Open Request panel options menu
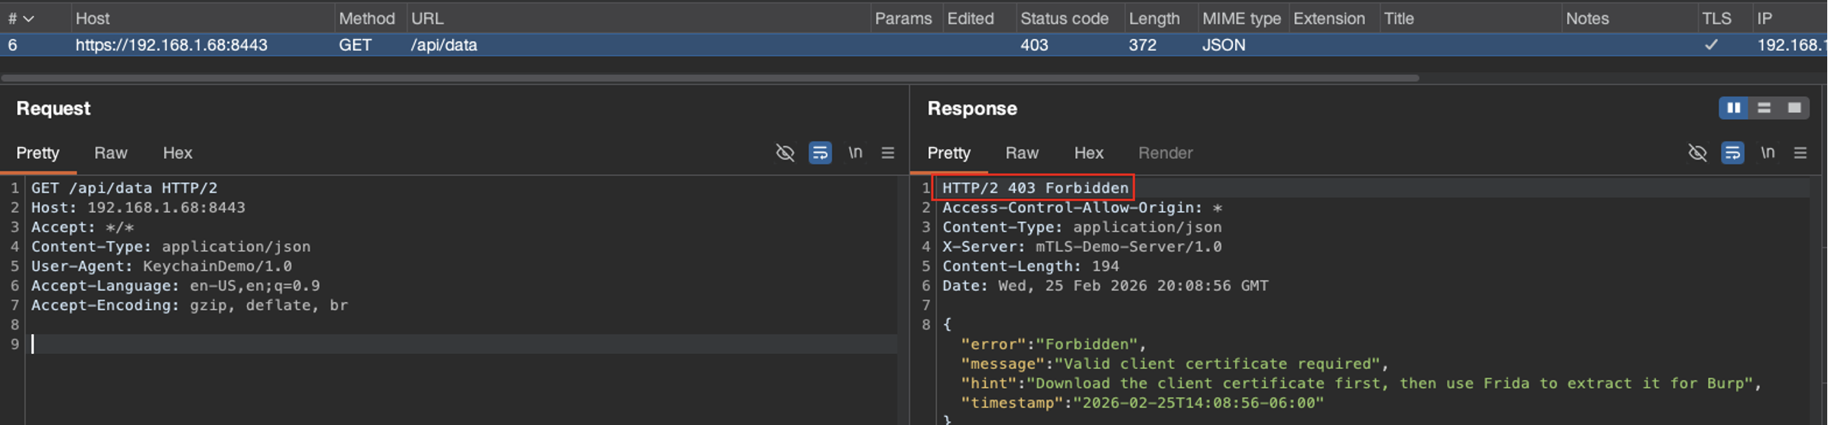 tap(888, 153)
